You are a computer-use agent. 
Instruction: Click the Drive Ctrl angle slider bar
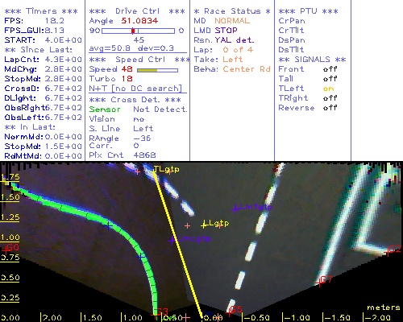(x=138, y=31)
